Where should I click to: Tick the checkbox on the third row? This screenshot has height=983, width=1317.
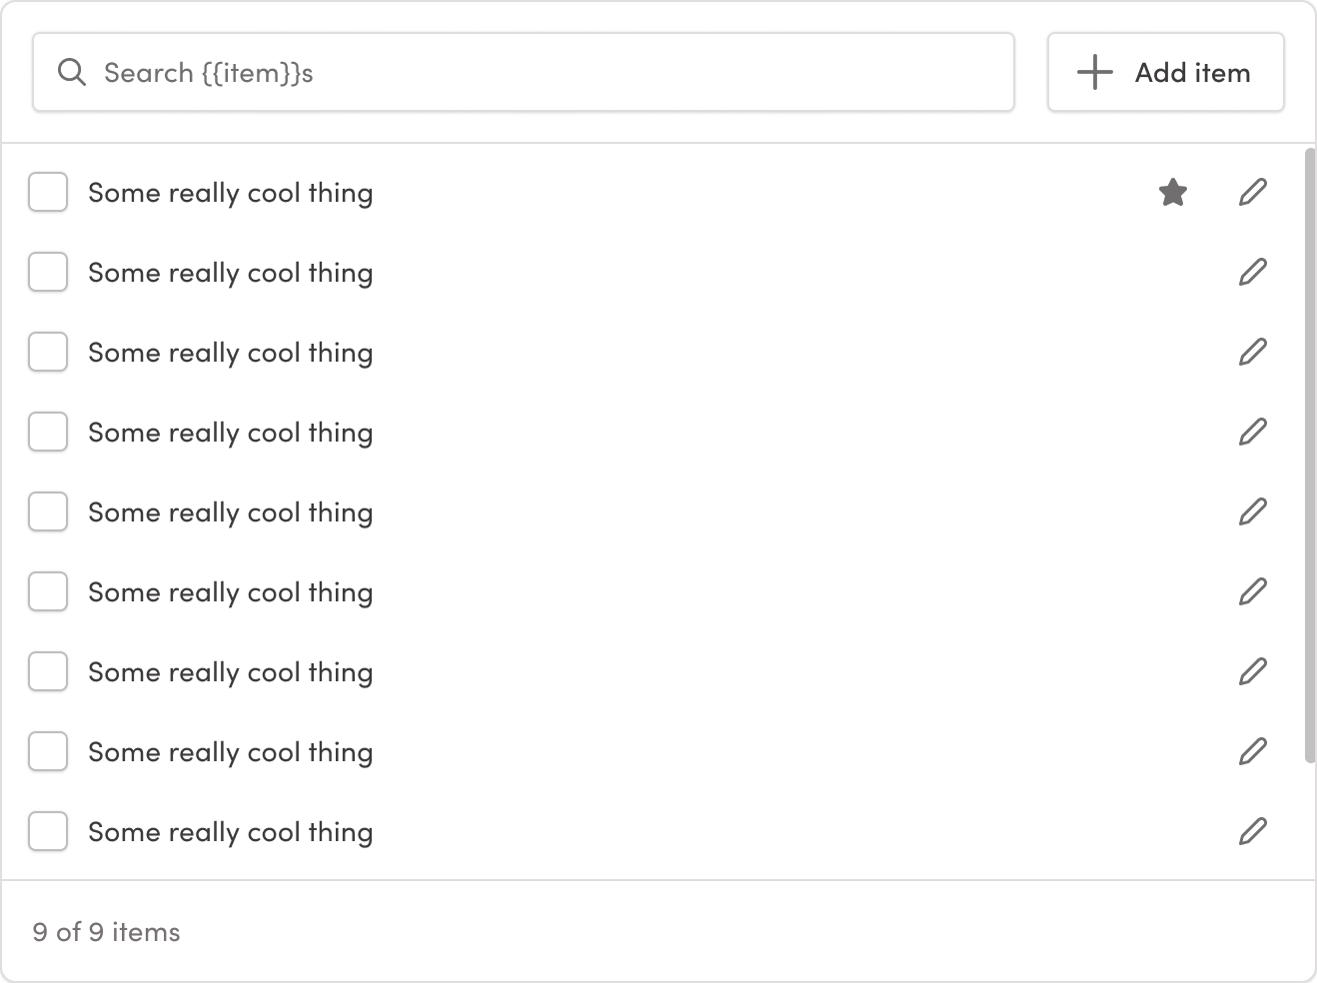pyautogui.click(x=48, y=352)
